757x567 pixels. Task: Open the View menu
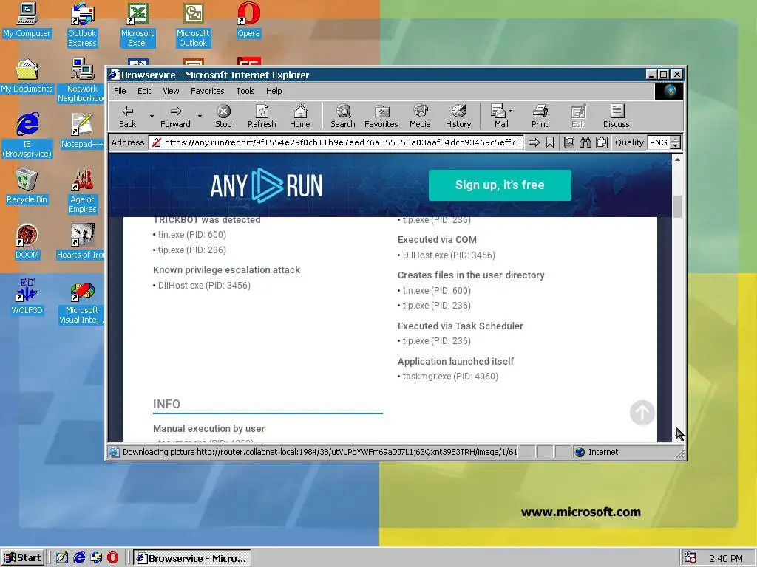coord(171,91)
